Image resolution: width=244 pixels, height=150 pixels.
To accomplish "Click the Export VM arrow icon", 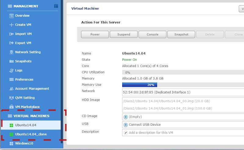I will (11, 43).
